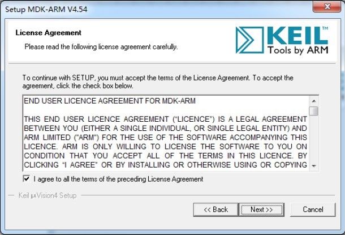Uncheck the license agreement checkbox
This screenshot has height=235, width=345.
tap(26, 179)
